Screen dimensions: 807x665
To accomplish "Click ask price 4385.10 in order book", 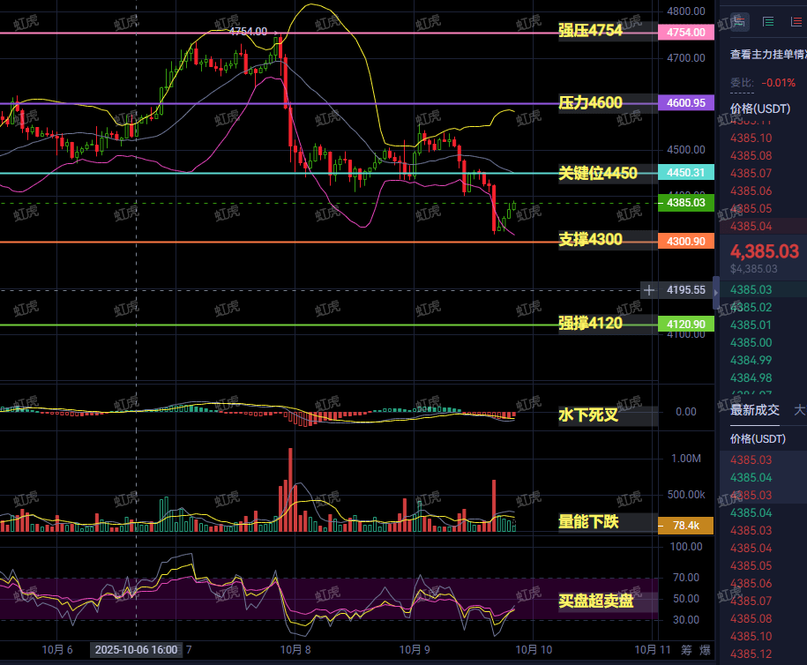I will pyautogui.click(x=751, y=138).
